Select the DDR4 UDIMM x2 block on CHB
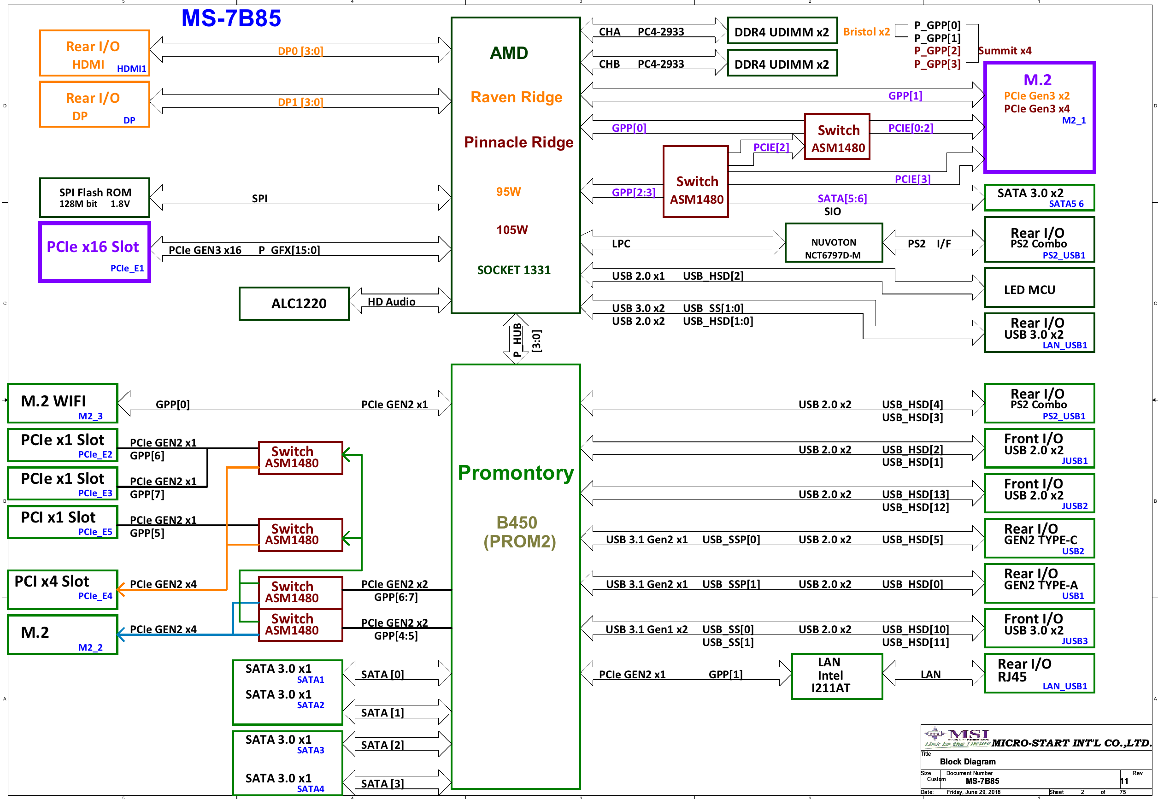 pos(782,63)
